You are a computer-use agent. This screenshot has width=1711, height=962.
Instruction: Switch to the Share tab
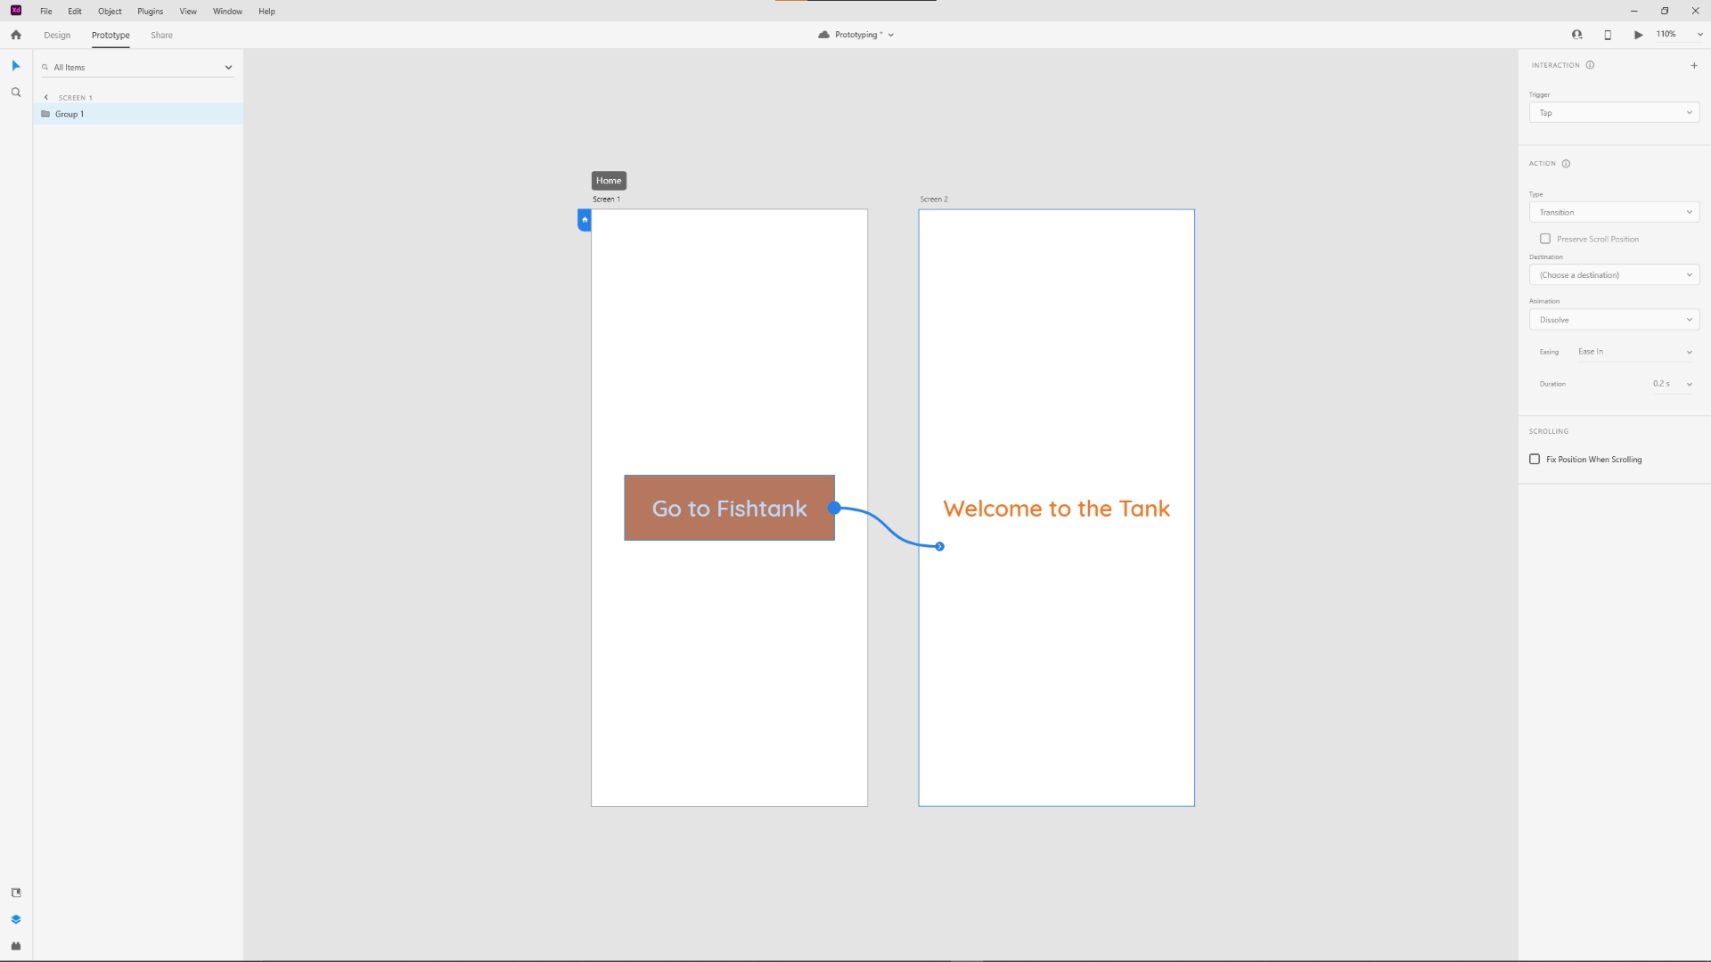(161, 36)
